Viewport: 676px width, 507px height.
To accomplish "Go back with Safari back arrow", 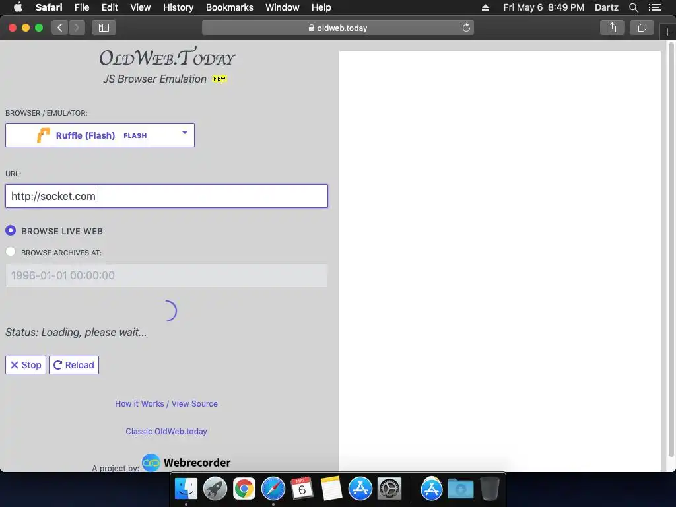I will pyautogui.click(x=60, y=28).
